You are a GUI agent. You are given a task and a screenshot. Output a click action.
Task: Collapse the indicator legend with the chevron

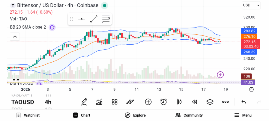[15, 36]
